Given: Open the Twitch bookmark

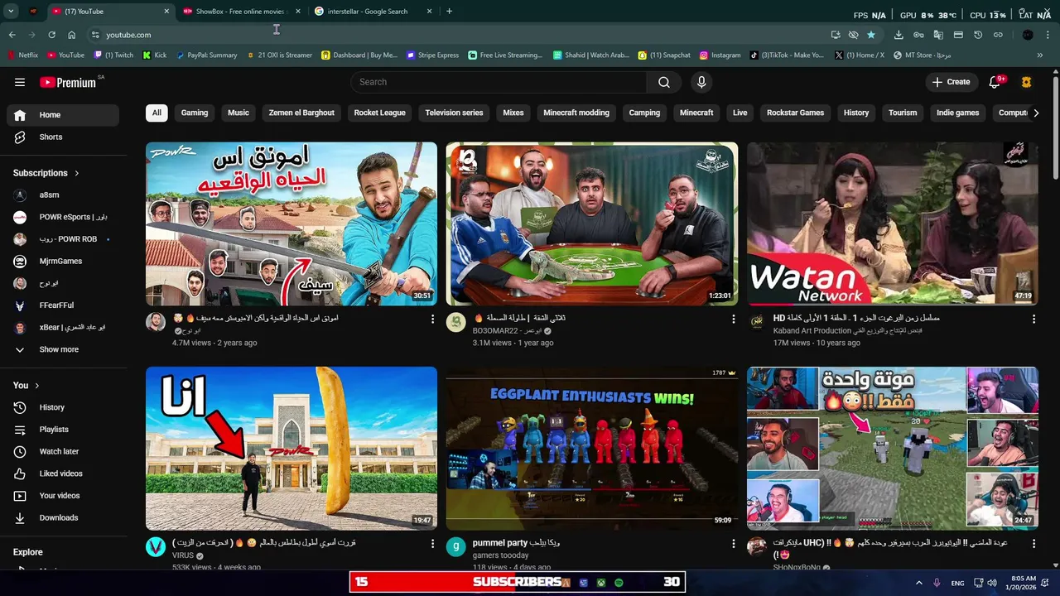Looking at the screenshot, I should pyautogui.click(x=114, y=55).
